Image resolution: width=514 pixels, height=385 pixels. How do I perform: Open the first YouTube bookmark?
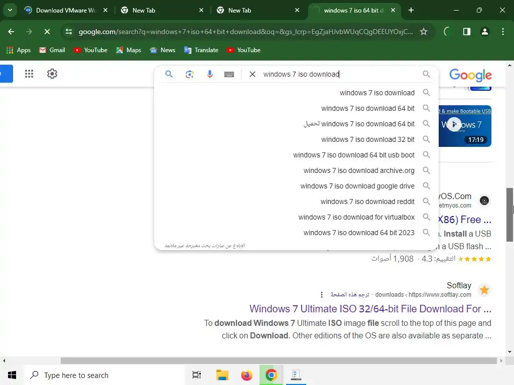[x=90, y=50]
